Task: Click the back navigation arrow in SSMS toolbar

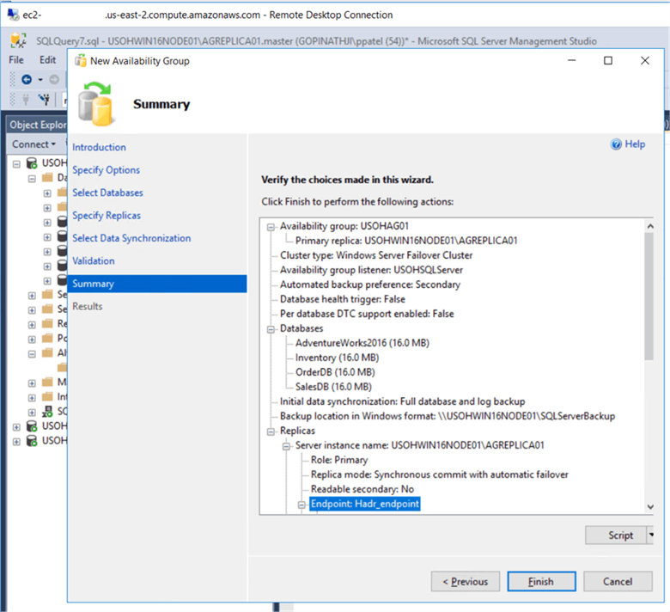Action: point(27,80)
